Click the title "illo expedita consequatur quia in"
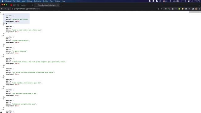The image size is (201, 113). (26, 83)
